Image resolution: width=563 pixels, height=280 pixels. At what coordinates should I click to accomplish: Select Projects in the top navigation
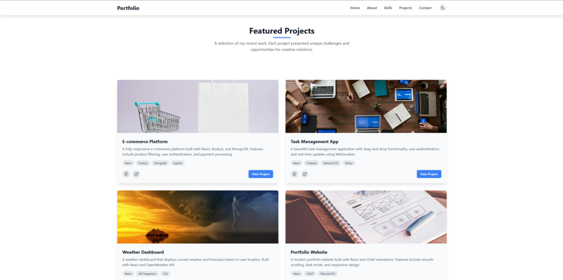tap(406, 8)
